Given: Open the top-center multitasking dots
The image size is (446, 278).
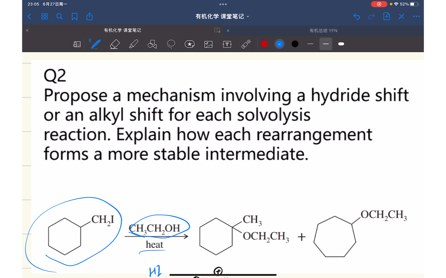Looking at the screenshot, I should tap(223, 4).
